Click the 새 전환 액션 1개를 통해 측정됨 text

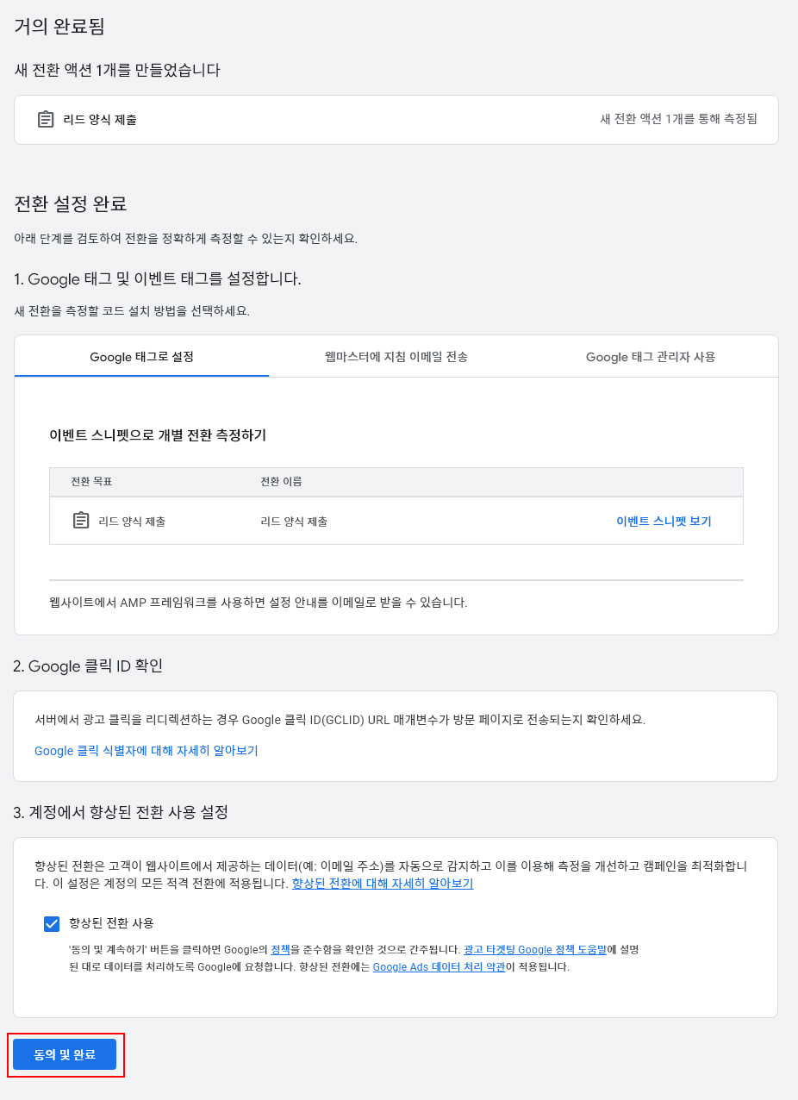(678, 119)
